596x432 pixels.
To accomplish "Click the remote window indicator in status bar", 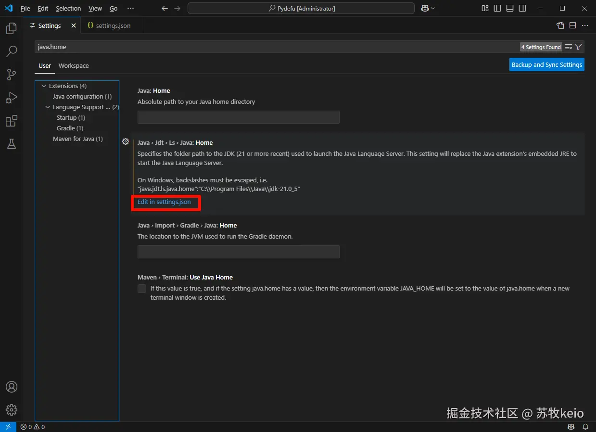I will point(8,427).
